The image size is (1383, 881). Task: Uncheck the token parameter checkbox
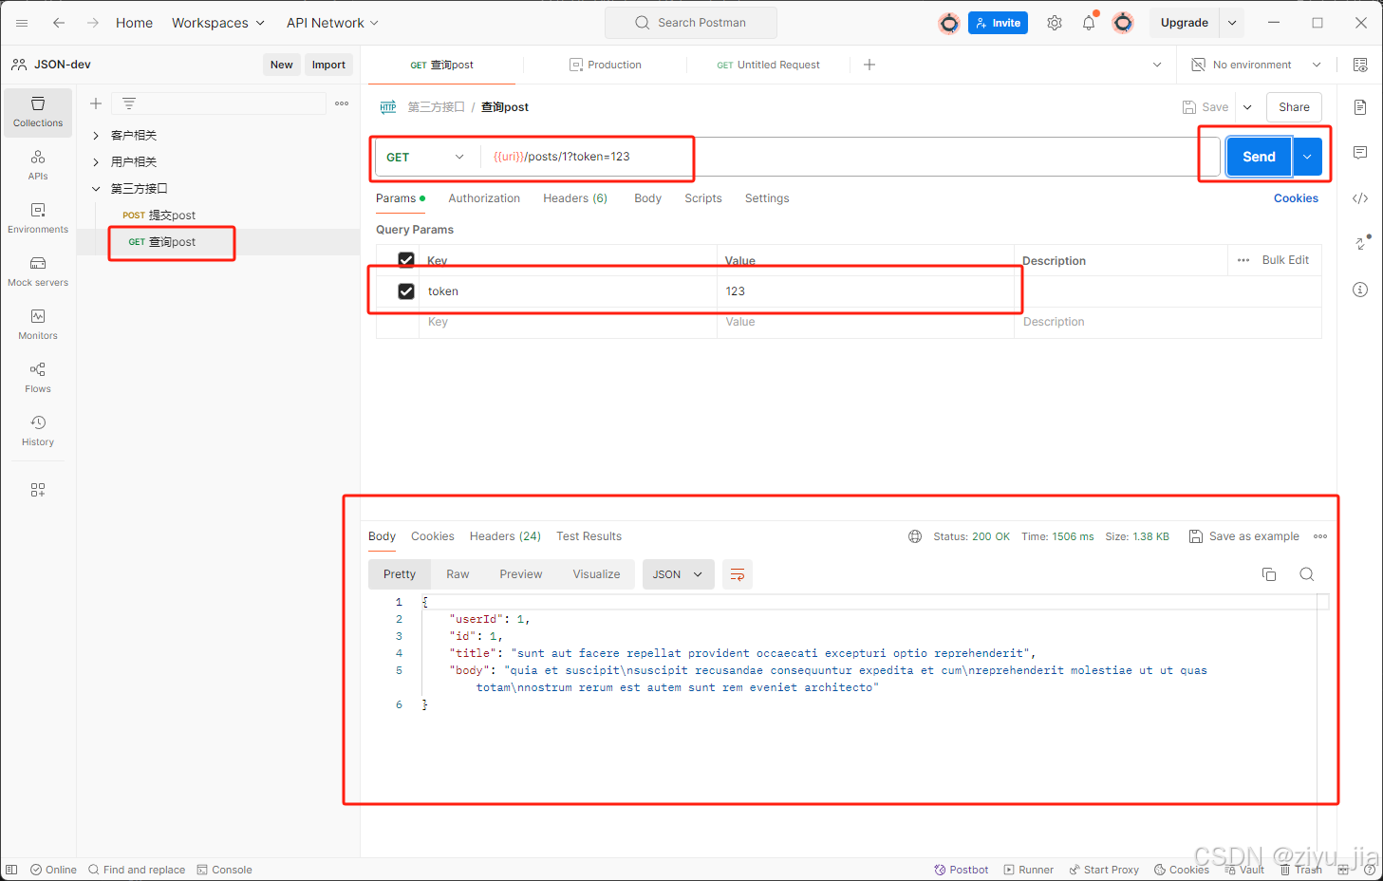(x=406, y=291)
